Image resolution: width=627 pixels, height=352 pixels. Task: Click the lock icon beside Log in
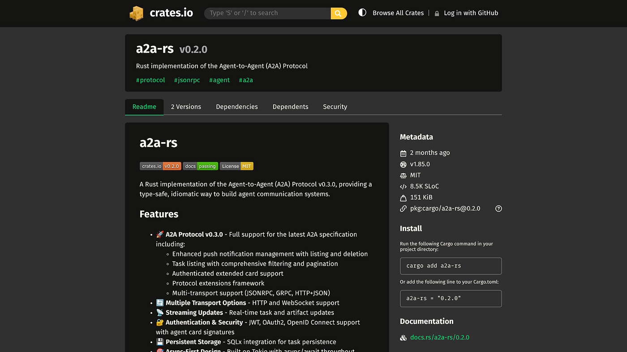pyautogui.click(x=437, y=13)
